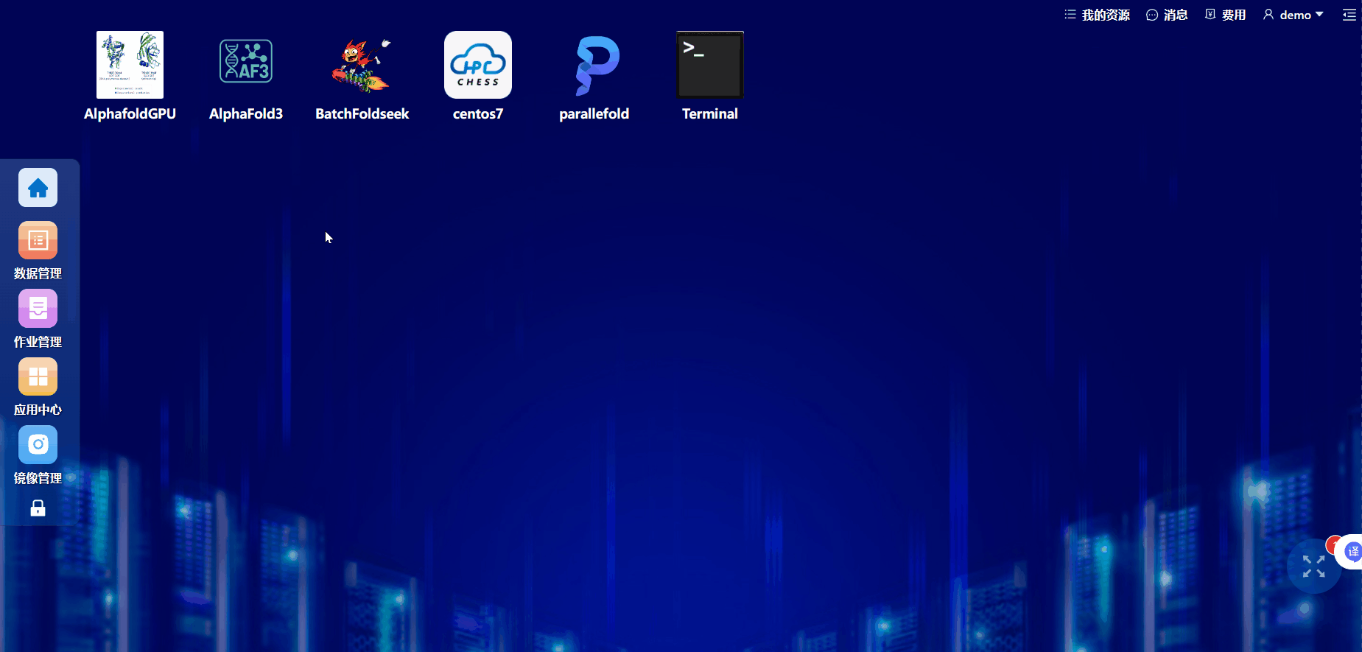Expand the demo user dropdown
This screenshot has width=1362, height=652.
[x=1293, y=15]
